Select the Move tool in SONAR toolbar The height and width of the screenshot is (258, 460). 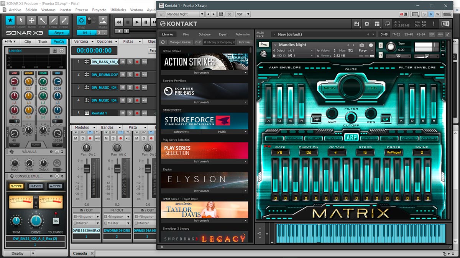point(32,20)
